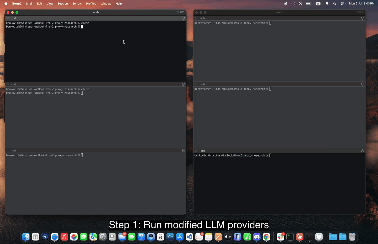Open Reminders with 32 badge from the Dock

click(x=199, y=237)
